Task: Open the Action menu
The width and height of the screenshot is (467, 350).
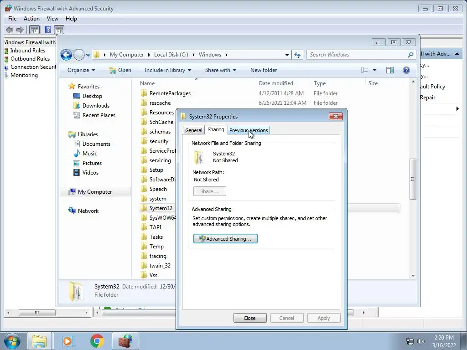Action: coord(31,18)
